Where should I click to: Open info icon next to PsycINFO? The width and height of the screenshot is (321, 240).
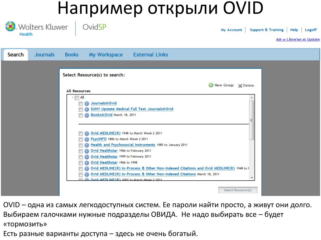point(87,139)
